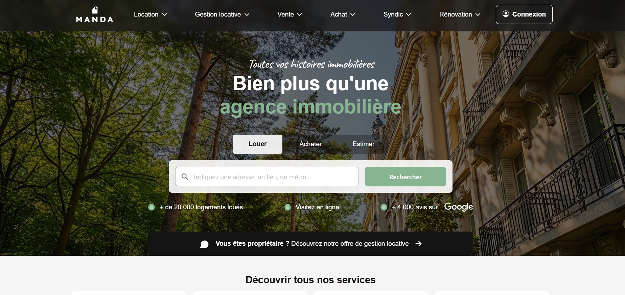The height and width of the screenshot is (295, 625).
Task: Open the Achat navigation dropdown
Action: pyautogui.click(x=343, y=15)
